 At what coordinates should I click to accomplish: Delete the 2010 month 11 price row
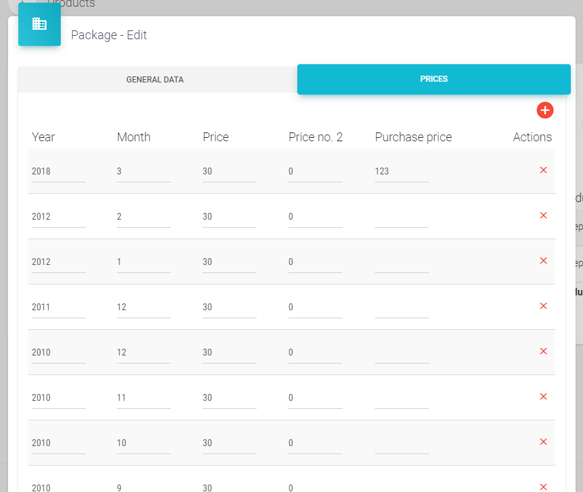point(543,397)
